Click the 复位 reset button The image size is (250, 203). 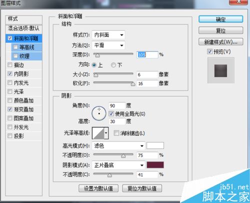(220, 30)
